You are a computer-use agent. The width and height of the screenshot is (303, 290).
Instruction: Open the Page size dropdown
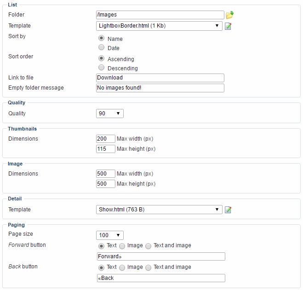click(110, 235)
